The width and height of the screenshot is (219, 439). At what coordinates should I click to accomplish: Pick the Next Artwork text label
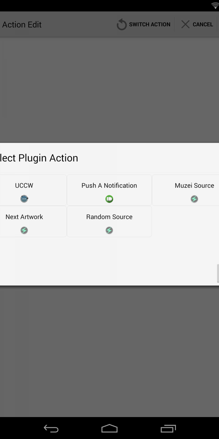pyautogui.click(x=24, y=217)
